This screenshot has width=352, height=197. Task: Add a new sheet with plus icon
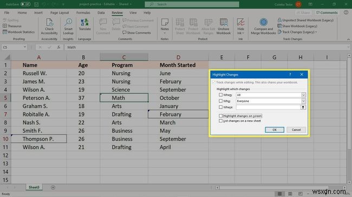[53, 187]
